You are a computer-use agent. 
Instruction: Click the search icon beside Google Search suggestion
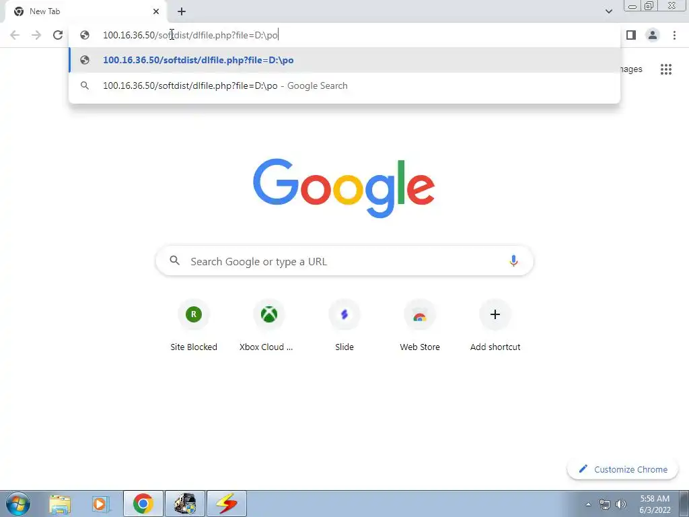(85, 85)
